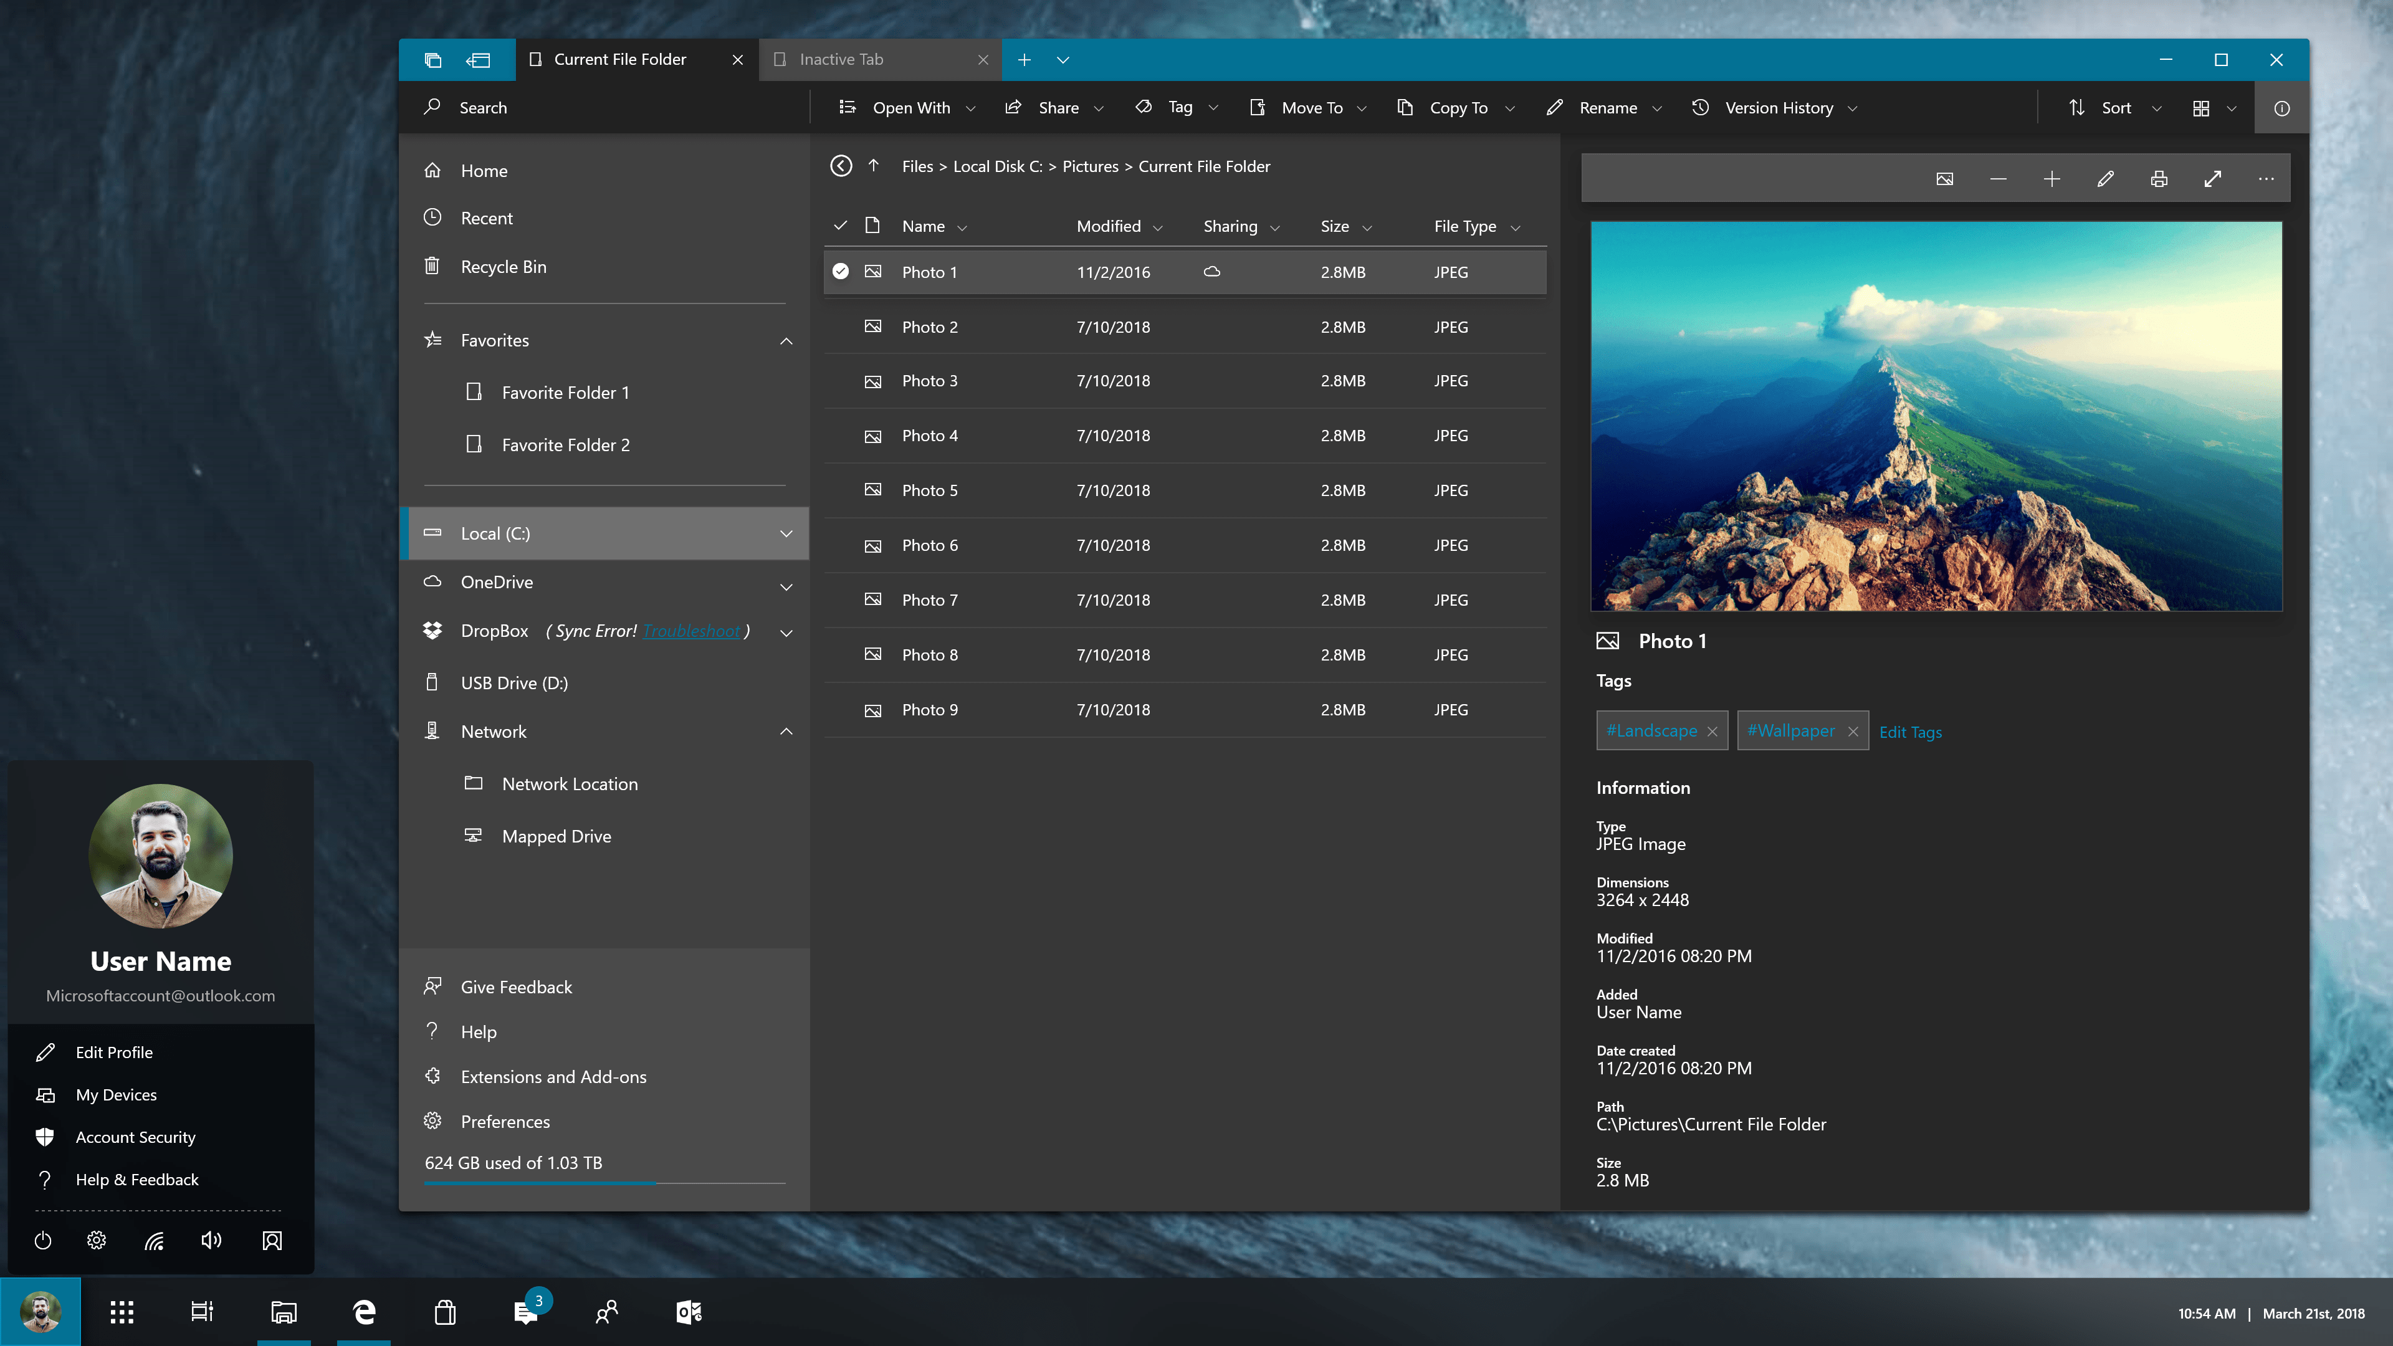Click the Edit Tags link

pyautogui.click(x=1910, y=732)
